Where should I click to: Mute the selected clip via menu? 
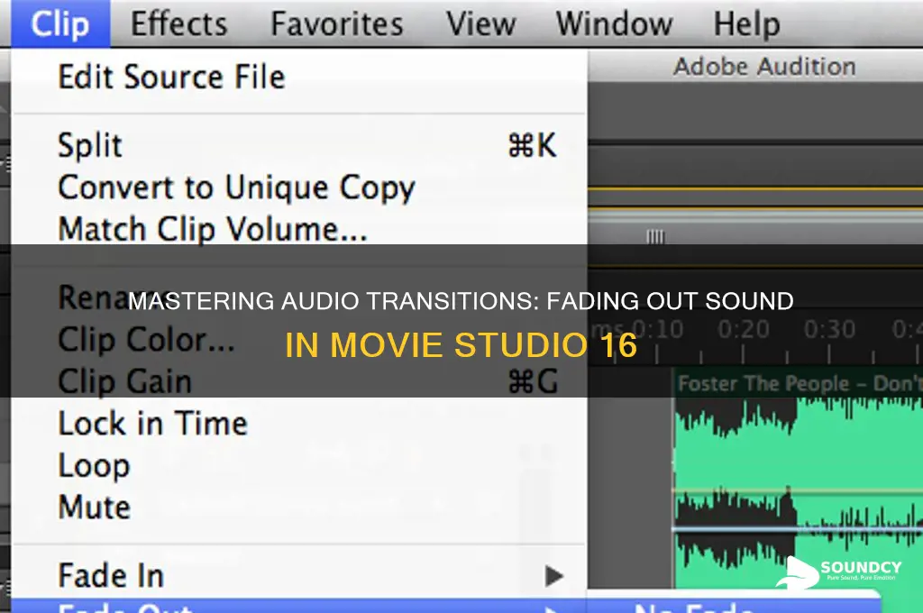pos(299,507)
